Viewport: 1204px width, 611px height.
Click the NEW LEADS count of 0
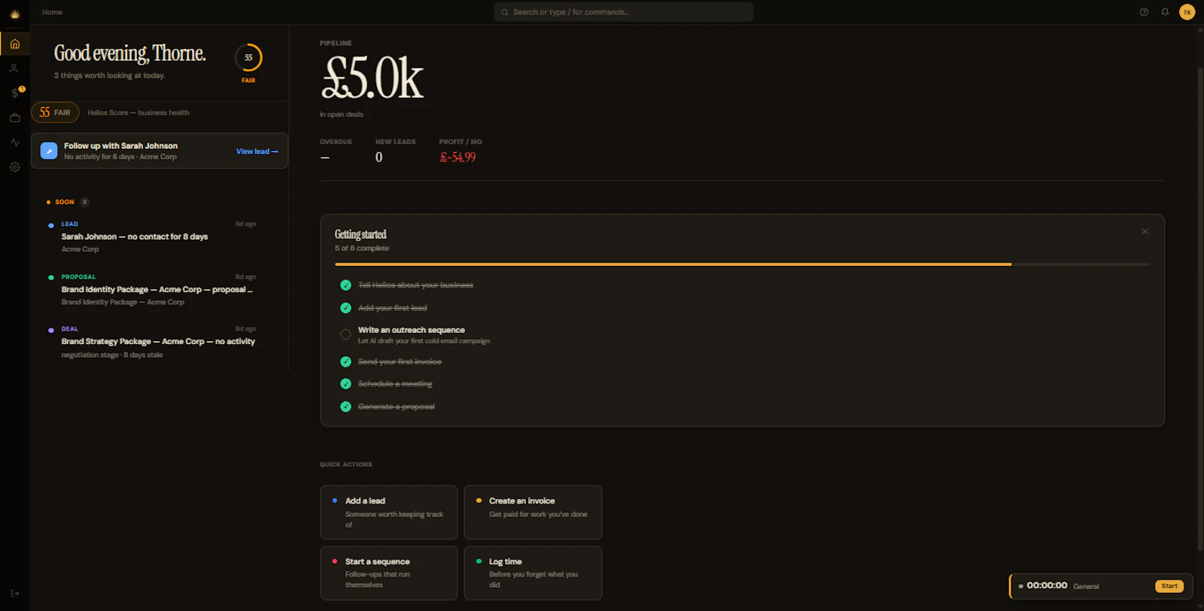379,157
